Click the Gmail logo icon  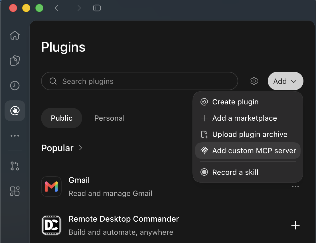click(x=51, y=187)
